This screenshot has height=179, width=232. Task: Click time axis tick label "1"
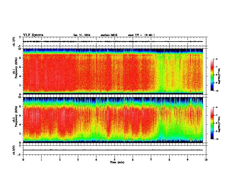pyautogui.click(x=42, y=160)
